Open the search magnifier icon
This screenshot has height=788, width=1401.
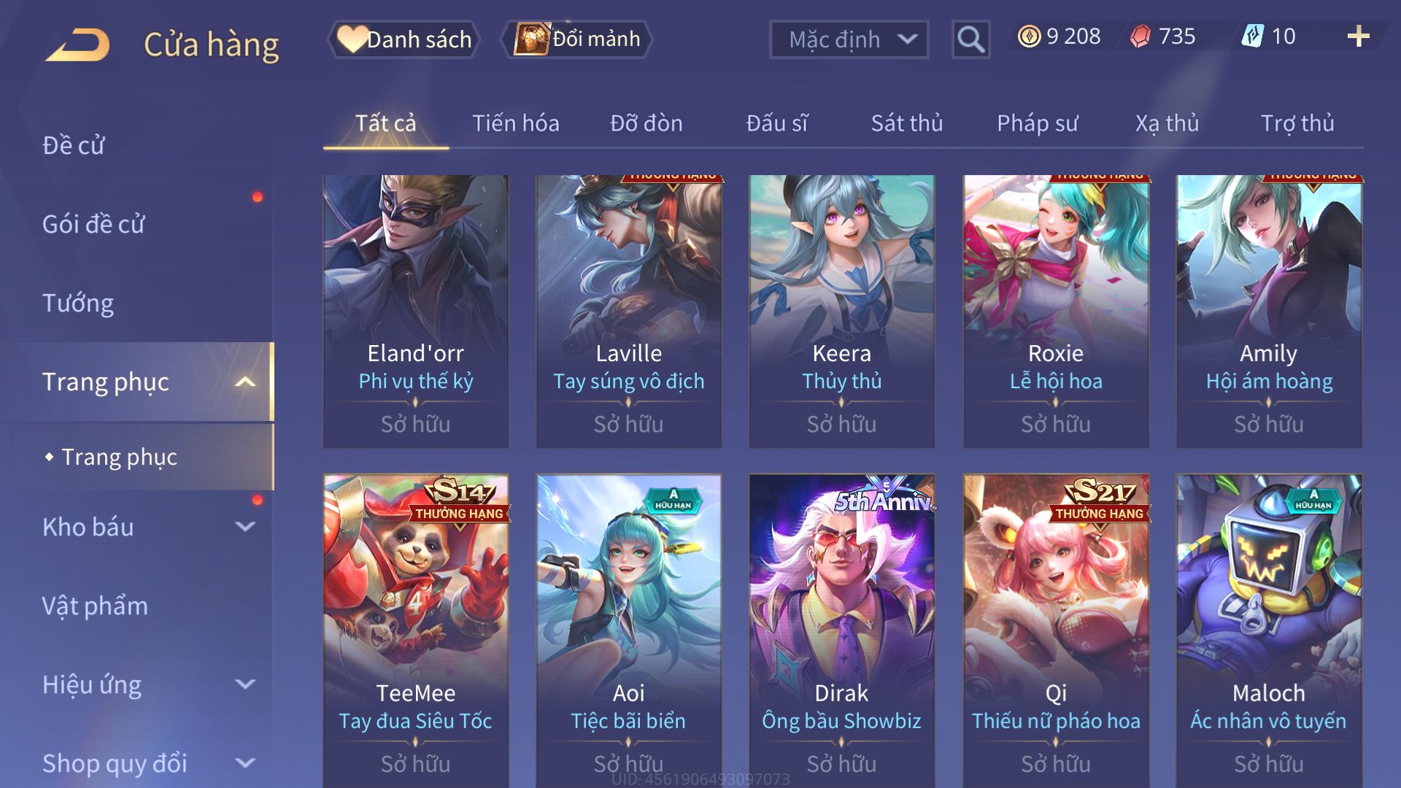[970, 39]
